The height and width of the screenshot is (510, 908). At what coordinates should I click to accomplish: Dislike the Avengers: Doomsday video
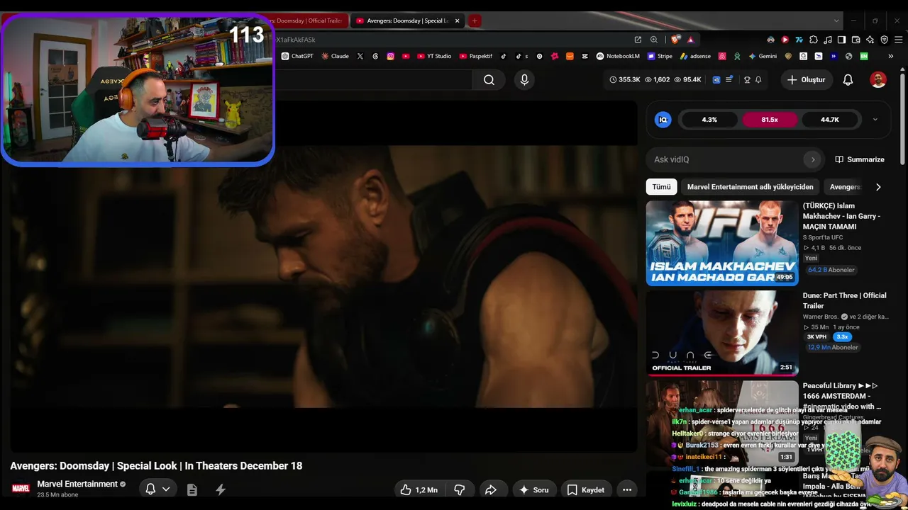[x=459, y=489]
